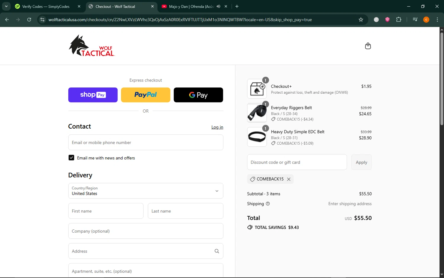
Task: Click the Apartment, suite, etc. field
Action: click(x=146, y=271)
